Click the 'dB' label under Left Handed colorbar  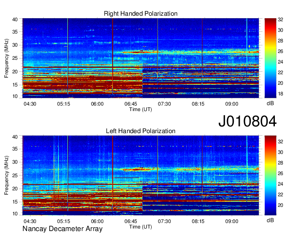pos(270,220)
